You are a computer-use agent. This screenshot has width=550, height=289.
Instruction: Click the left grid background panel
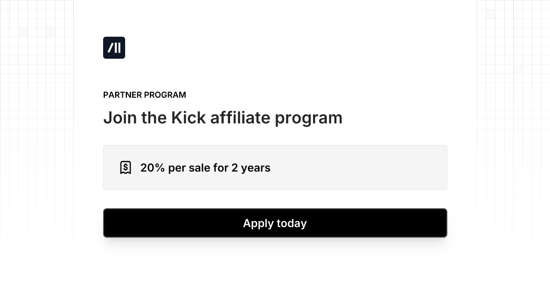pos(37,138)
